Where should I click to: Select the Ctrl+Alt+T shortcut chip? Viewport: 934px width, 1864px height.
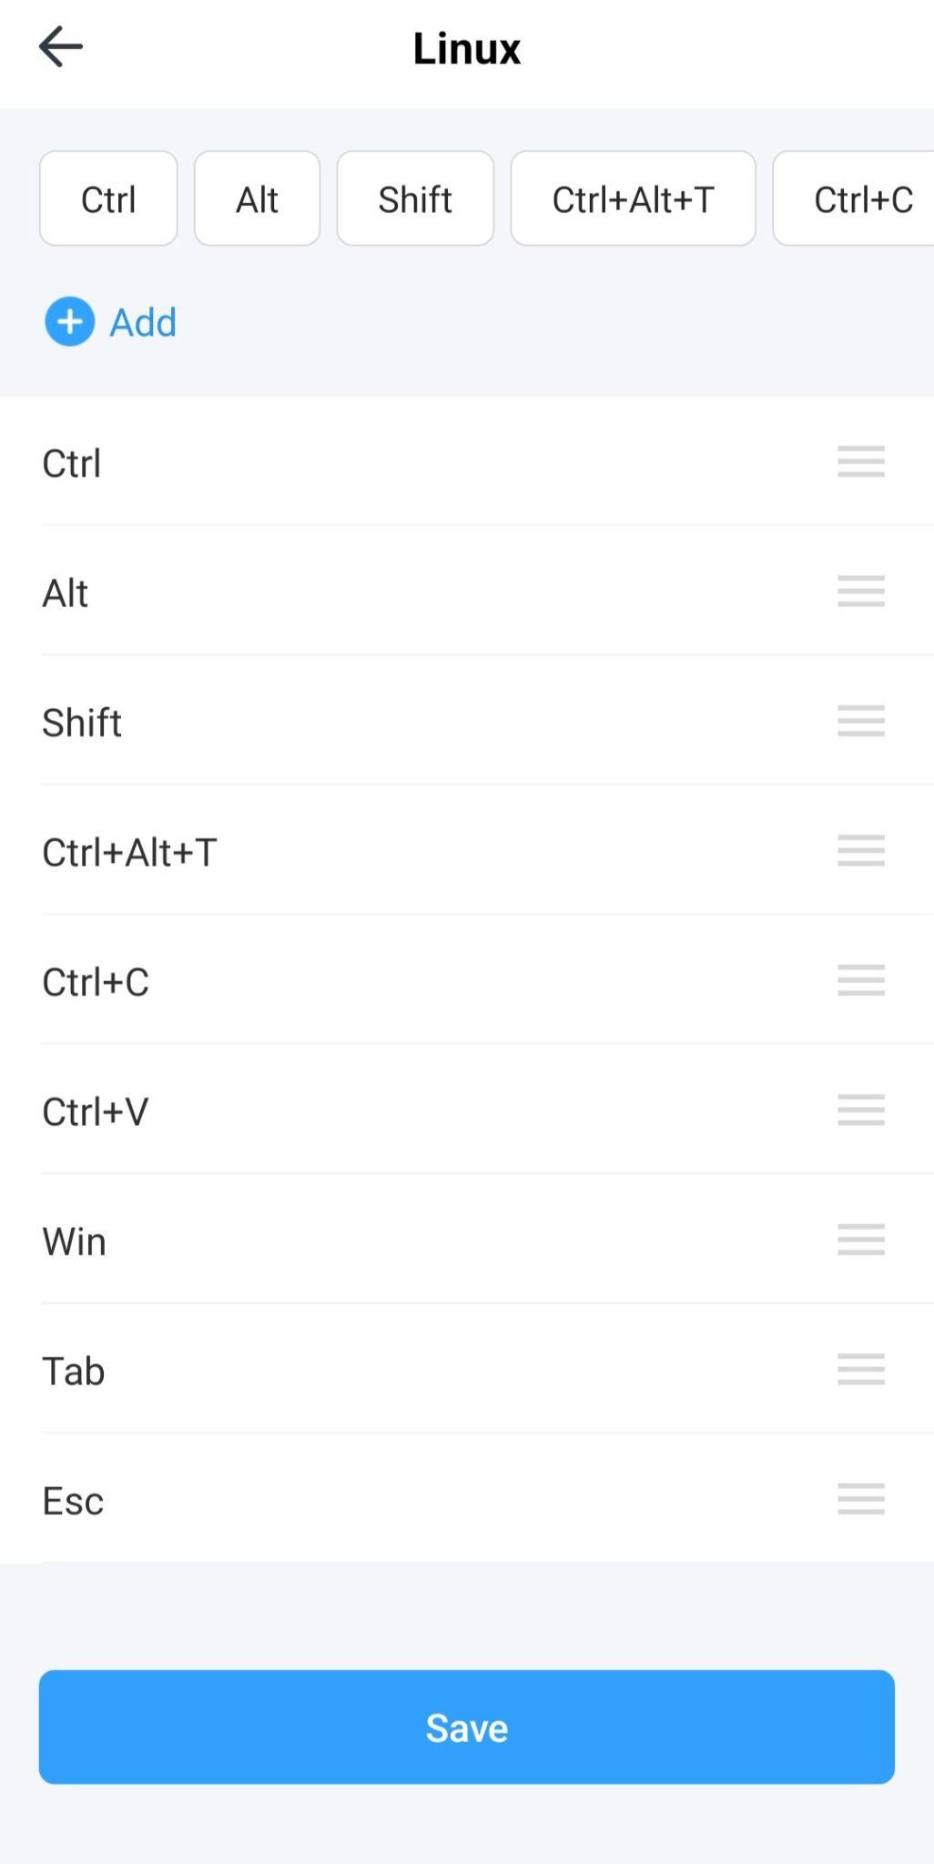tap(633, 198)
